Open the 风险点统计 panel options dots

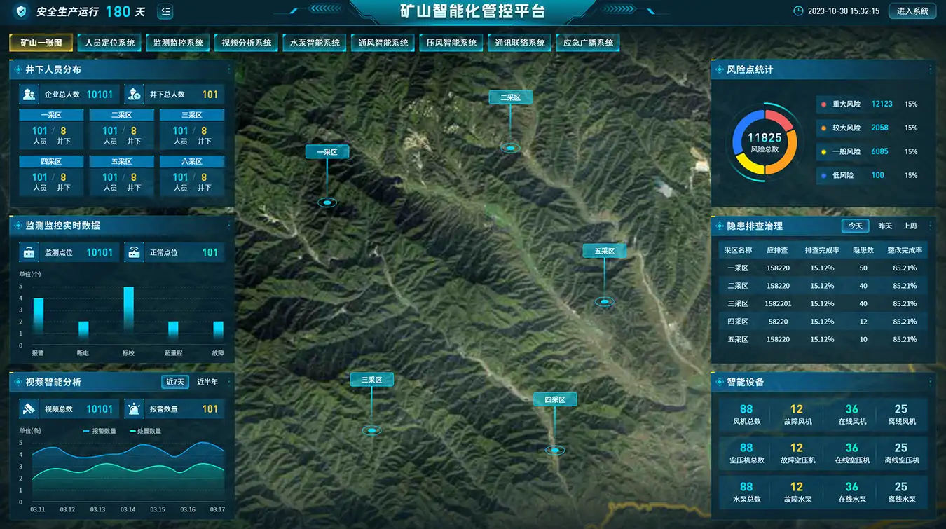click(931, 69)
